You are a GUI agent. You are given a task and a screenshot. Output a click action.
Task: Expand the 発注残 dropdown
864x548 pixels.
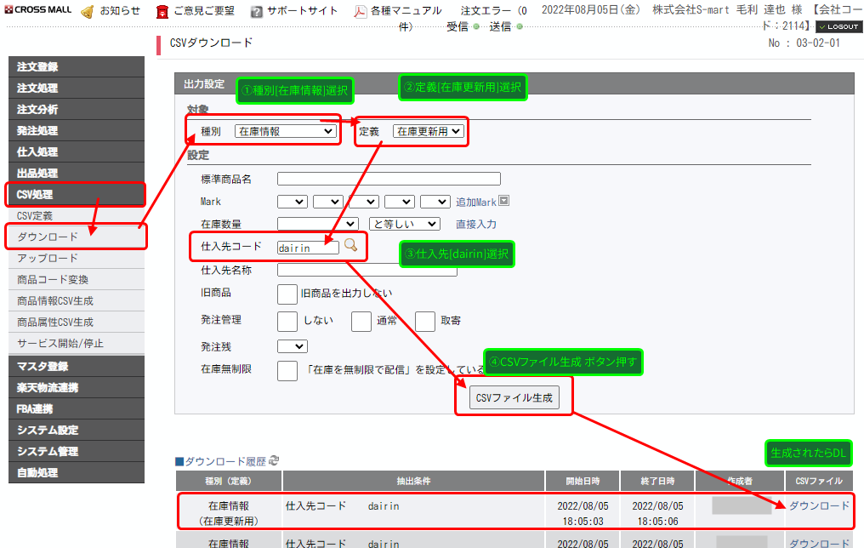(x=292, y=346)
